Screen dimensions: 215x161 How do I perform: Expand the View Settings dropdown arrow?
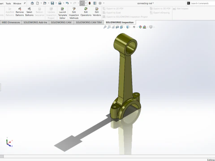point(154,27)
